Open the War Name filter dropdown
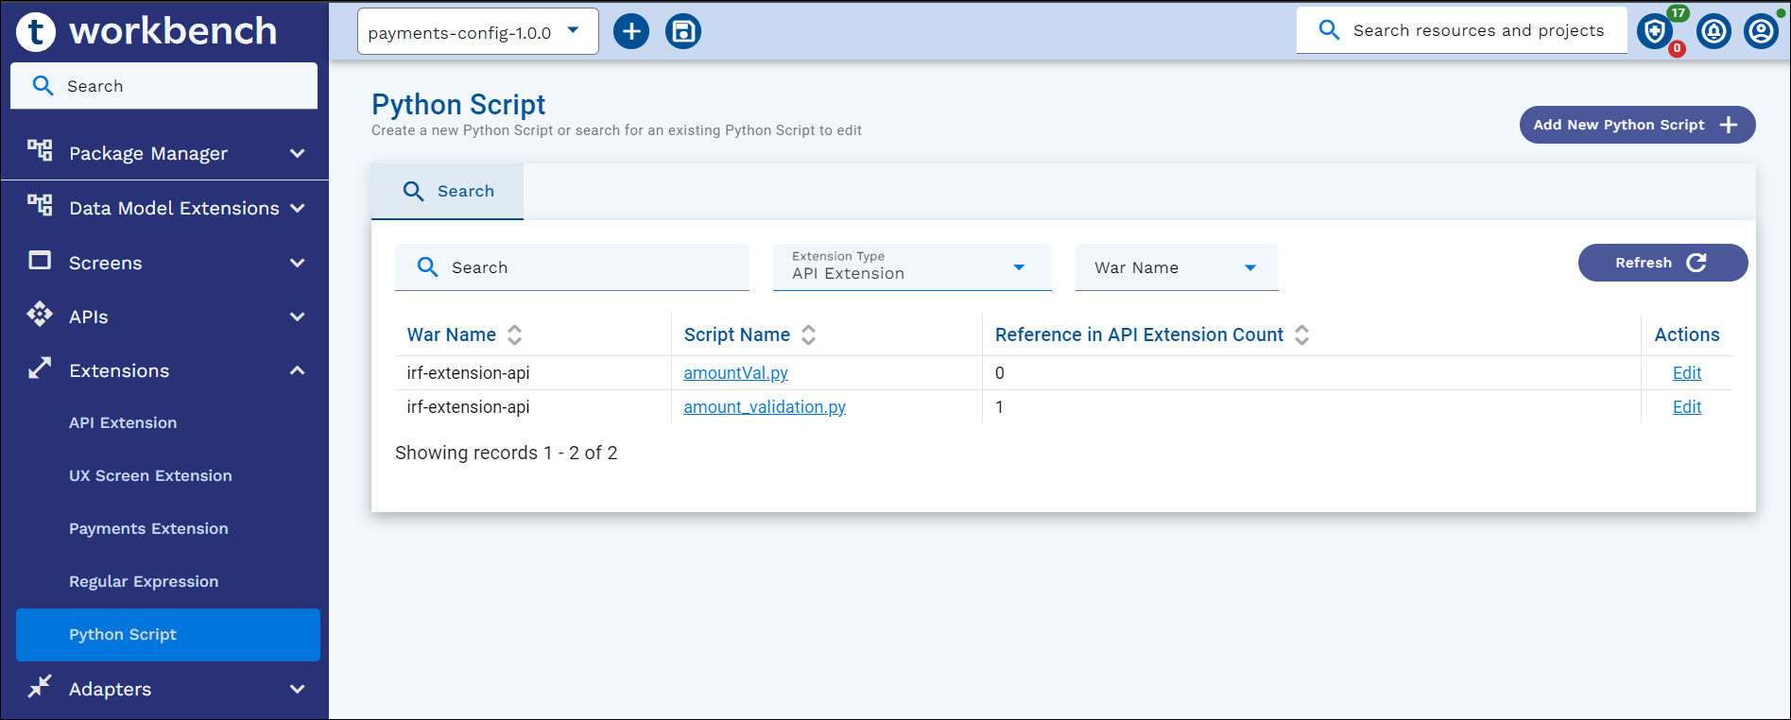This screenshot has width=1791, height=720. [x=1177, y=267]
